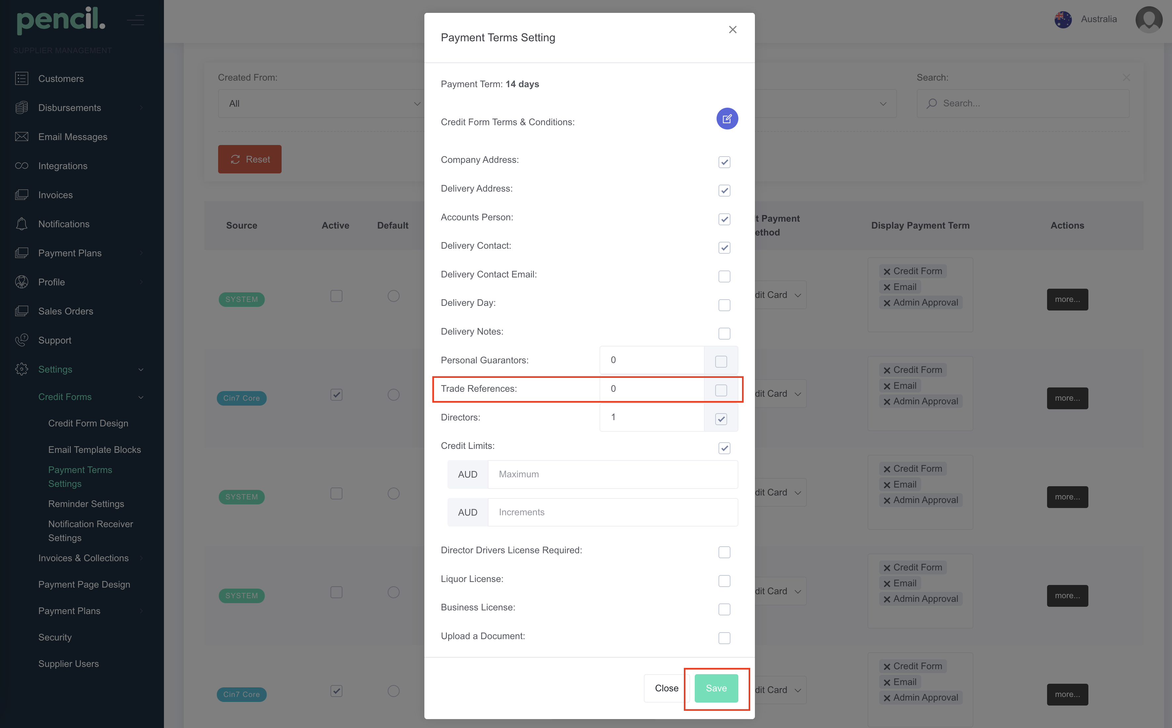
Task: Close the Payment Terms Setting dialog with X
Action: pyautogui.click(x=733, y=30)
